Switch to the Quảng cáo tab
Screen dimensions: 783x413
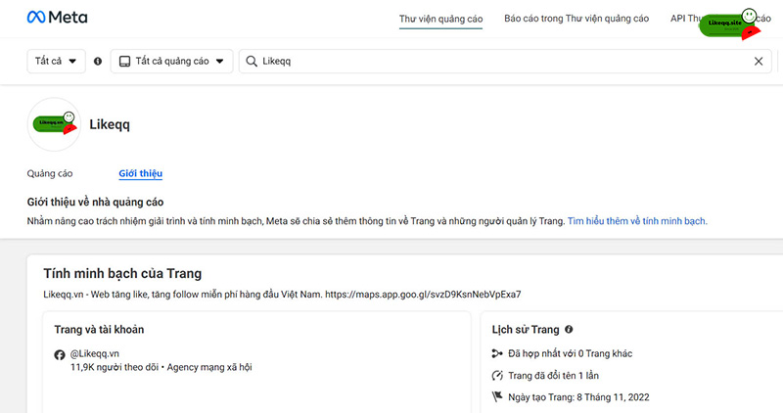coord(50,173)
